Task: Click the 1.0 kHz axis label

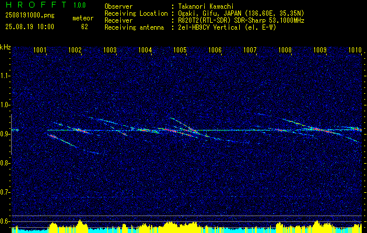Action: (5, 105)
